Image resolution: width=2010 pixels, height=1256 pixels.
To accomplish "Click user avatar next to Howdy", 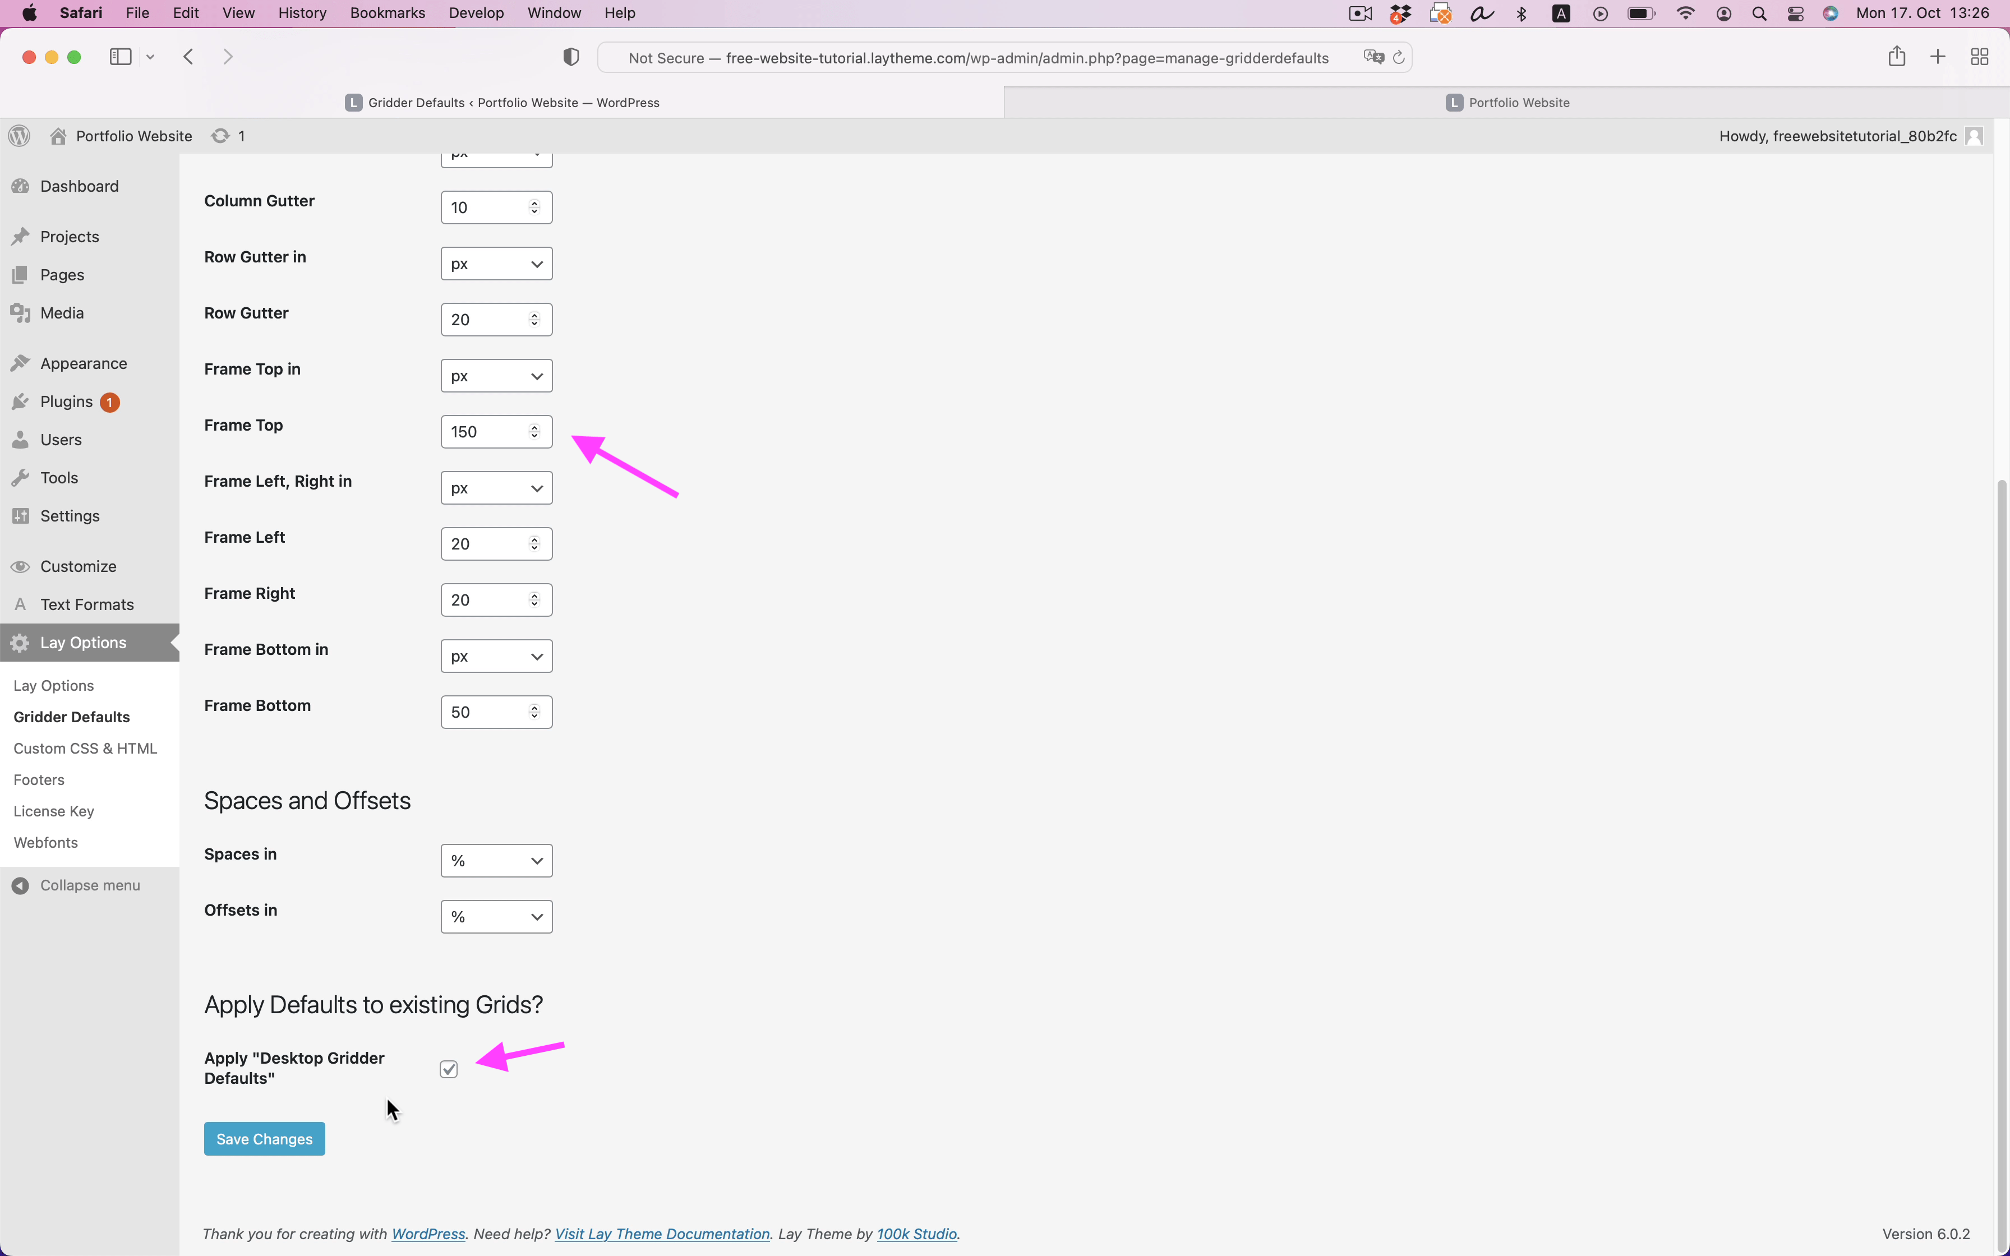I will click(x=1975, y=136).
